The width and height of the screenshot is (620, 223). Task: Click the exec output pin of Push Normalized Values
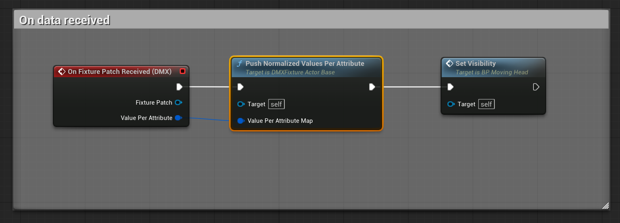coord(372,87)
